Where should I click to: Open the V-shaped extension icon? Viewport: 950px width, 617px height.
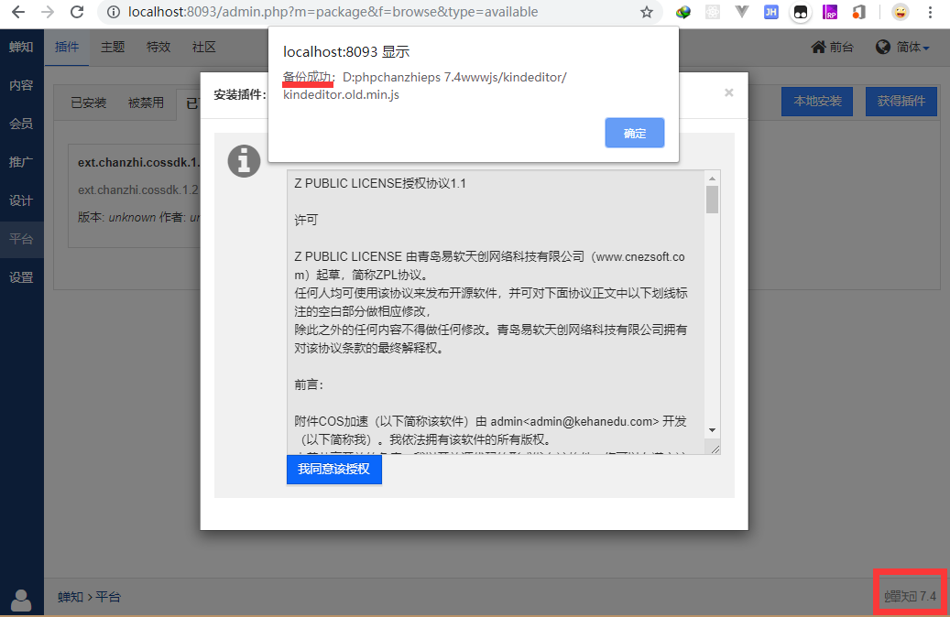click(x=741, y=12)
